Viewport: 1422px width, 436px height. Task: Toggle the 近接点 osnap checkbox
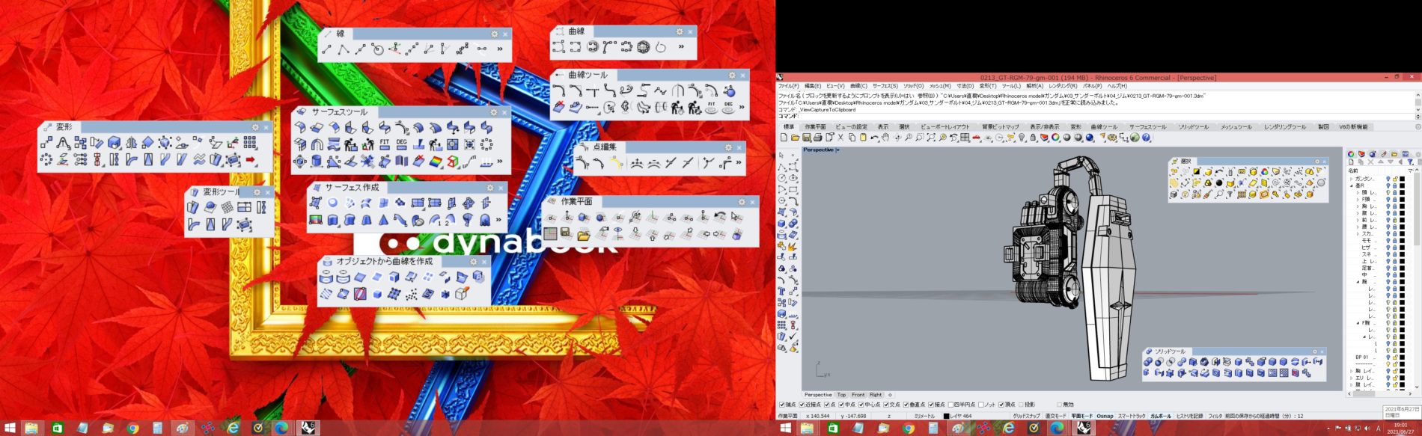pyautogui.click(x=802, y=405)
